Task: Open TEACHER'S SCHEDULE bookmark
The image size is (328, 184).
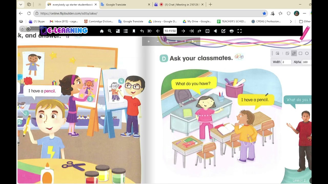Action: click(231, 21)
